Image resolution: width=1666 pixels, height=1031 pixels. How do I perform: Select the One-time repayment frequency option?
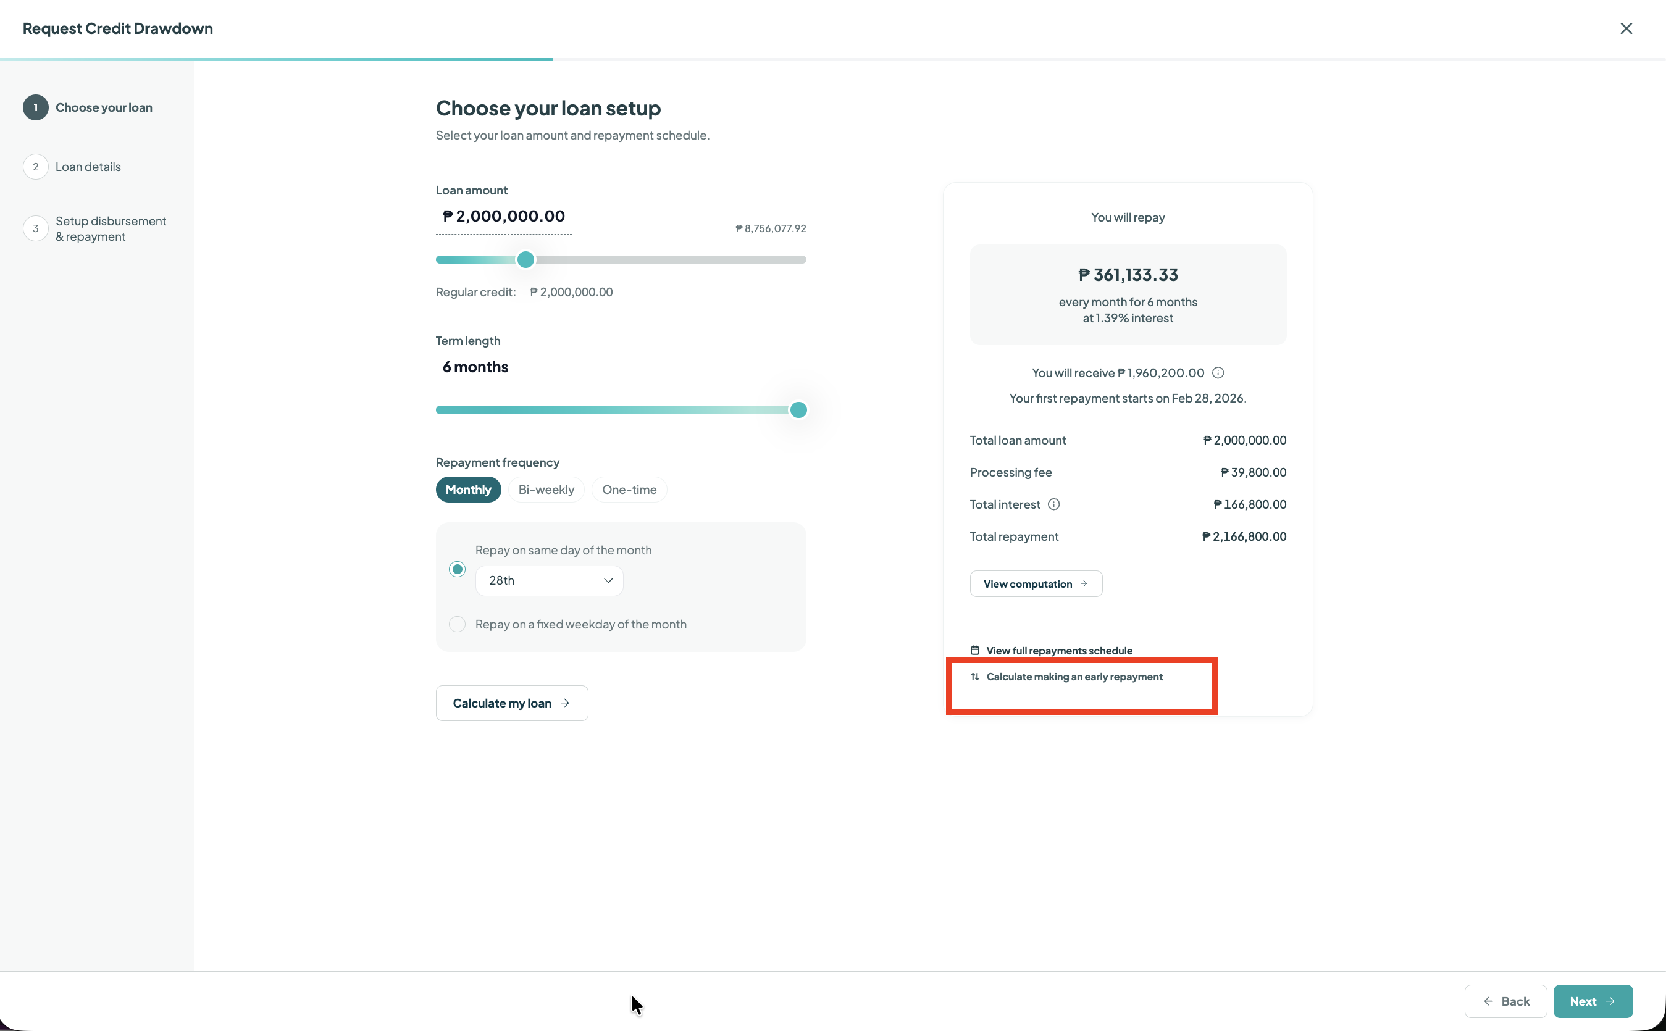point(629,490)
